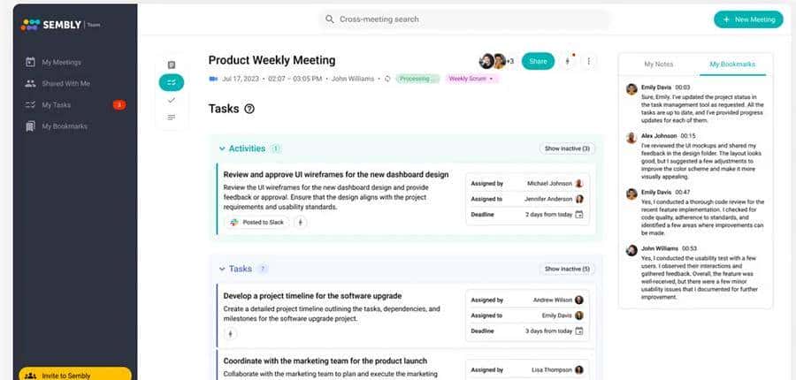Toggle Show inactive (5) for Tasks
Viewport: 796px width, 380px height.
coord(567,269)
